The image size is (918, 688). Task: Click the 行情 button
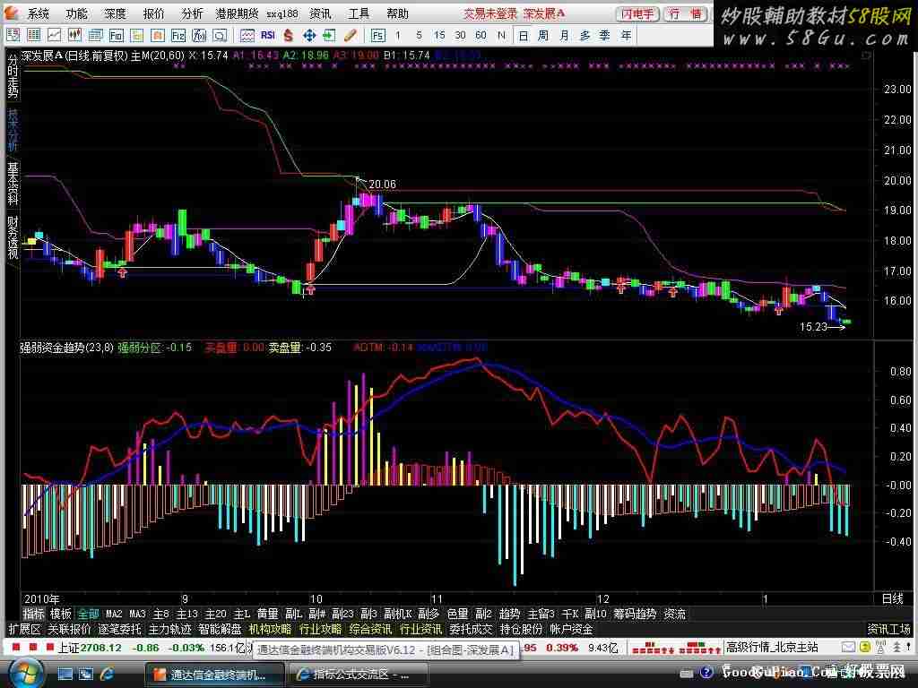click(686, 13)
